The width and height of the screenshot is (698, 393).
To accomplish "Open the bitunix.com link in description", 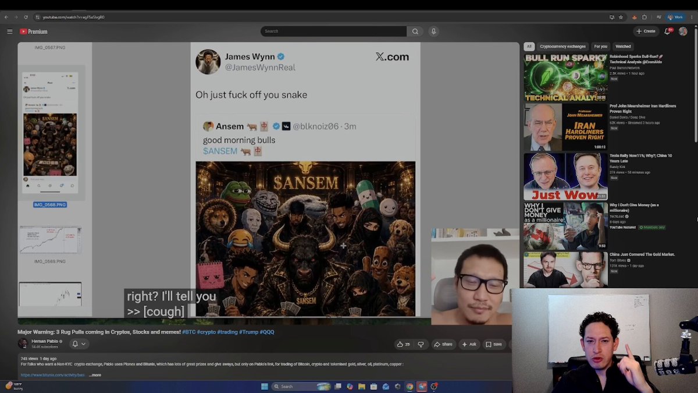I will click(x=53, y=375).
